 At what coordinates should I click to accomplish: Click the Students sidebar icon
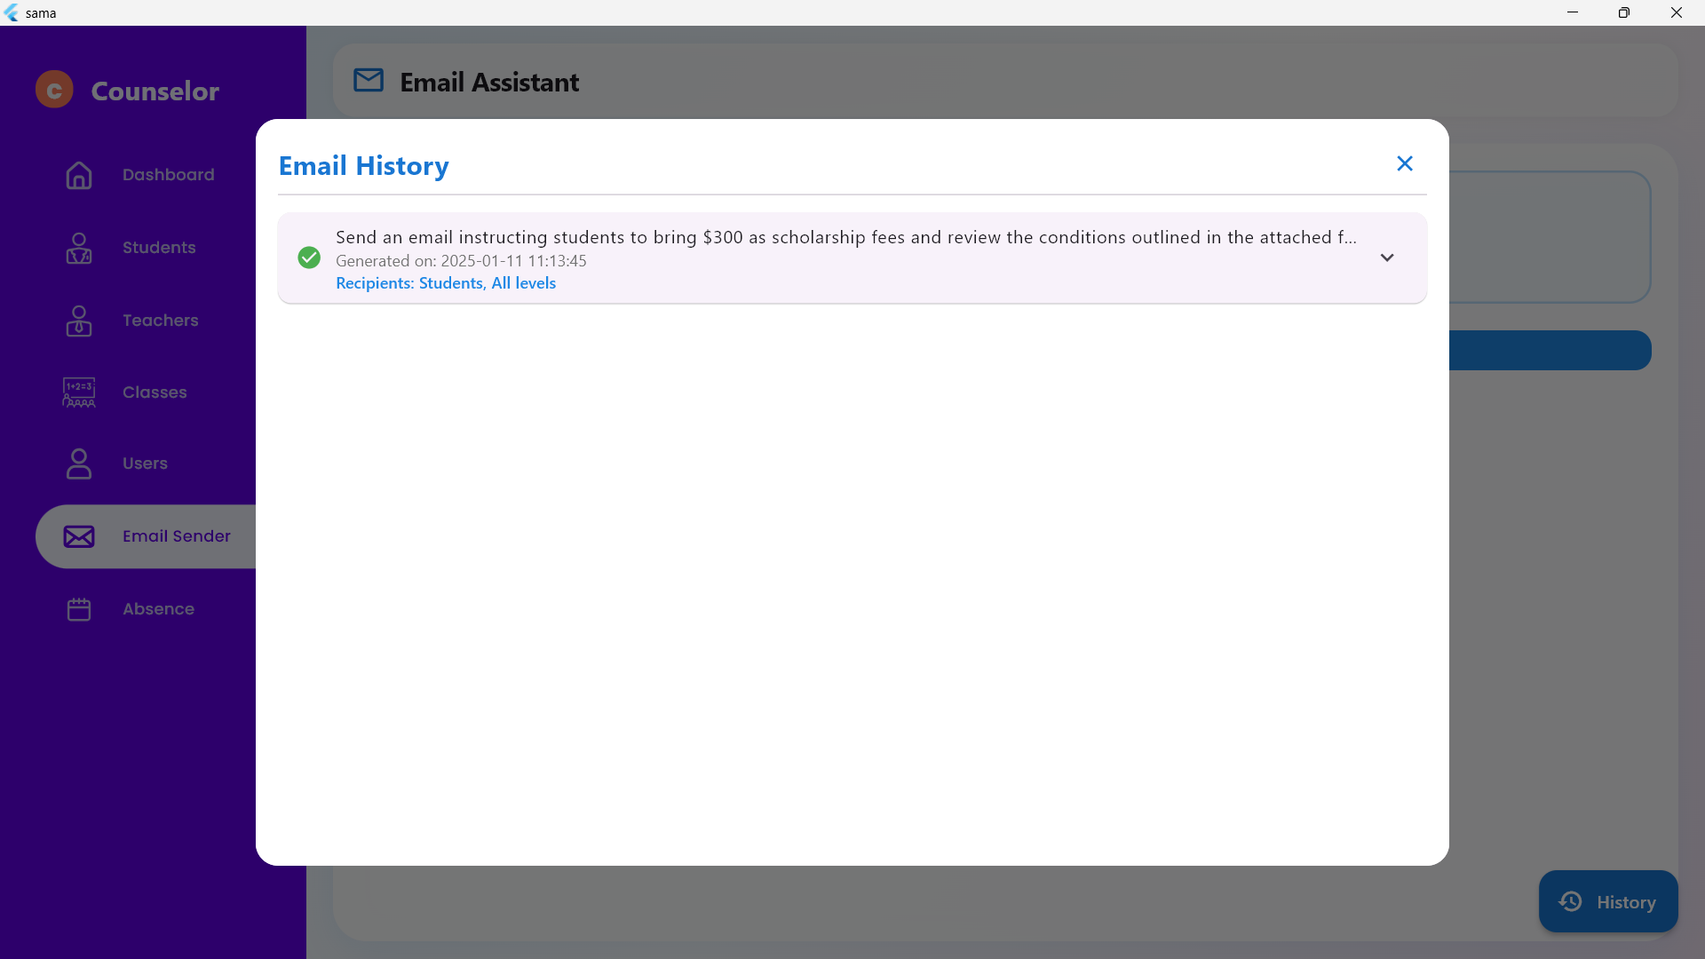79,248
